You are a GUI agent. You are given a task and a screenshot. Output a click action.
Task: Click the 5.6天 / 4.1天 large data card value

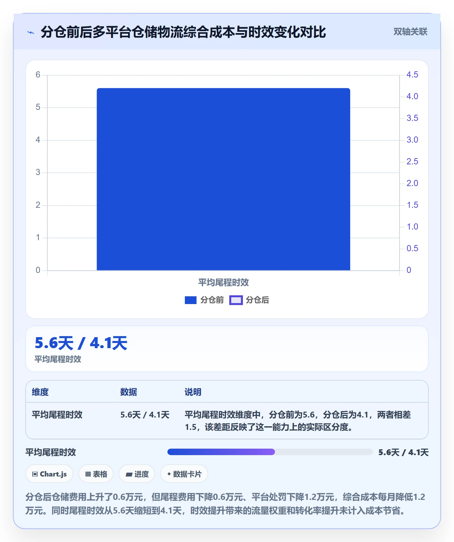pos(81,343)
